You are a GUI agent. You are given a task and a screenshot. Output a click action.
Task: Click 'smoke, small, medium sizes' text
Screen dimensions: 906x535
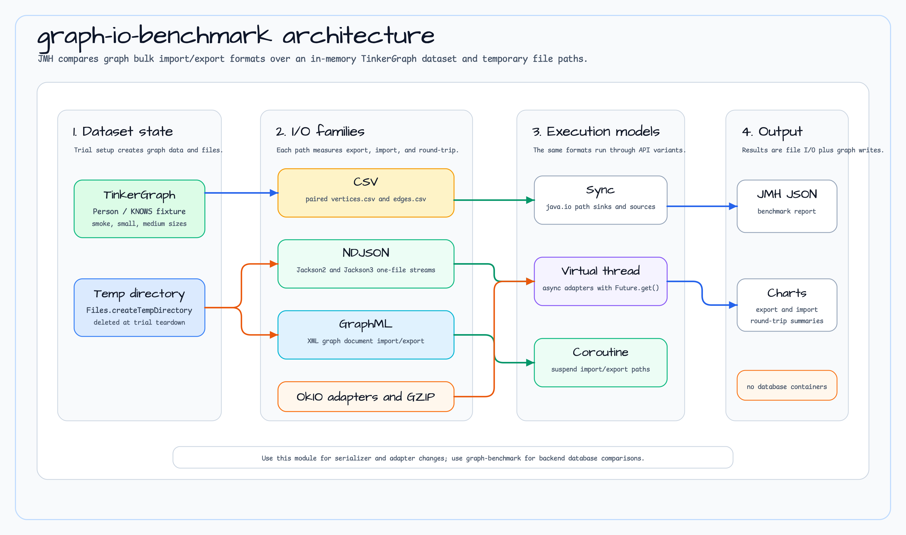[139, 224]
